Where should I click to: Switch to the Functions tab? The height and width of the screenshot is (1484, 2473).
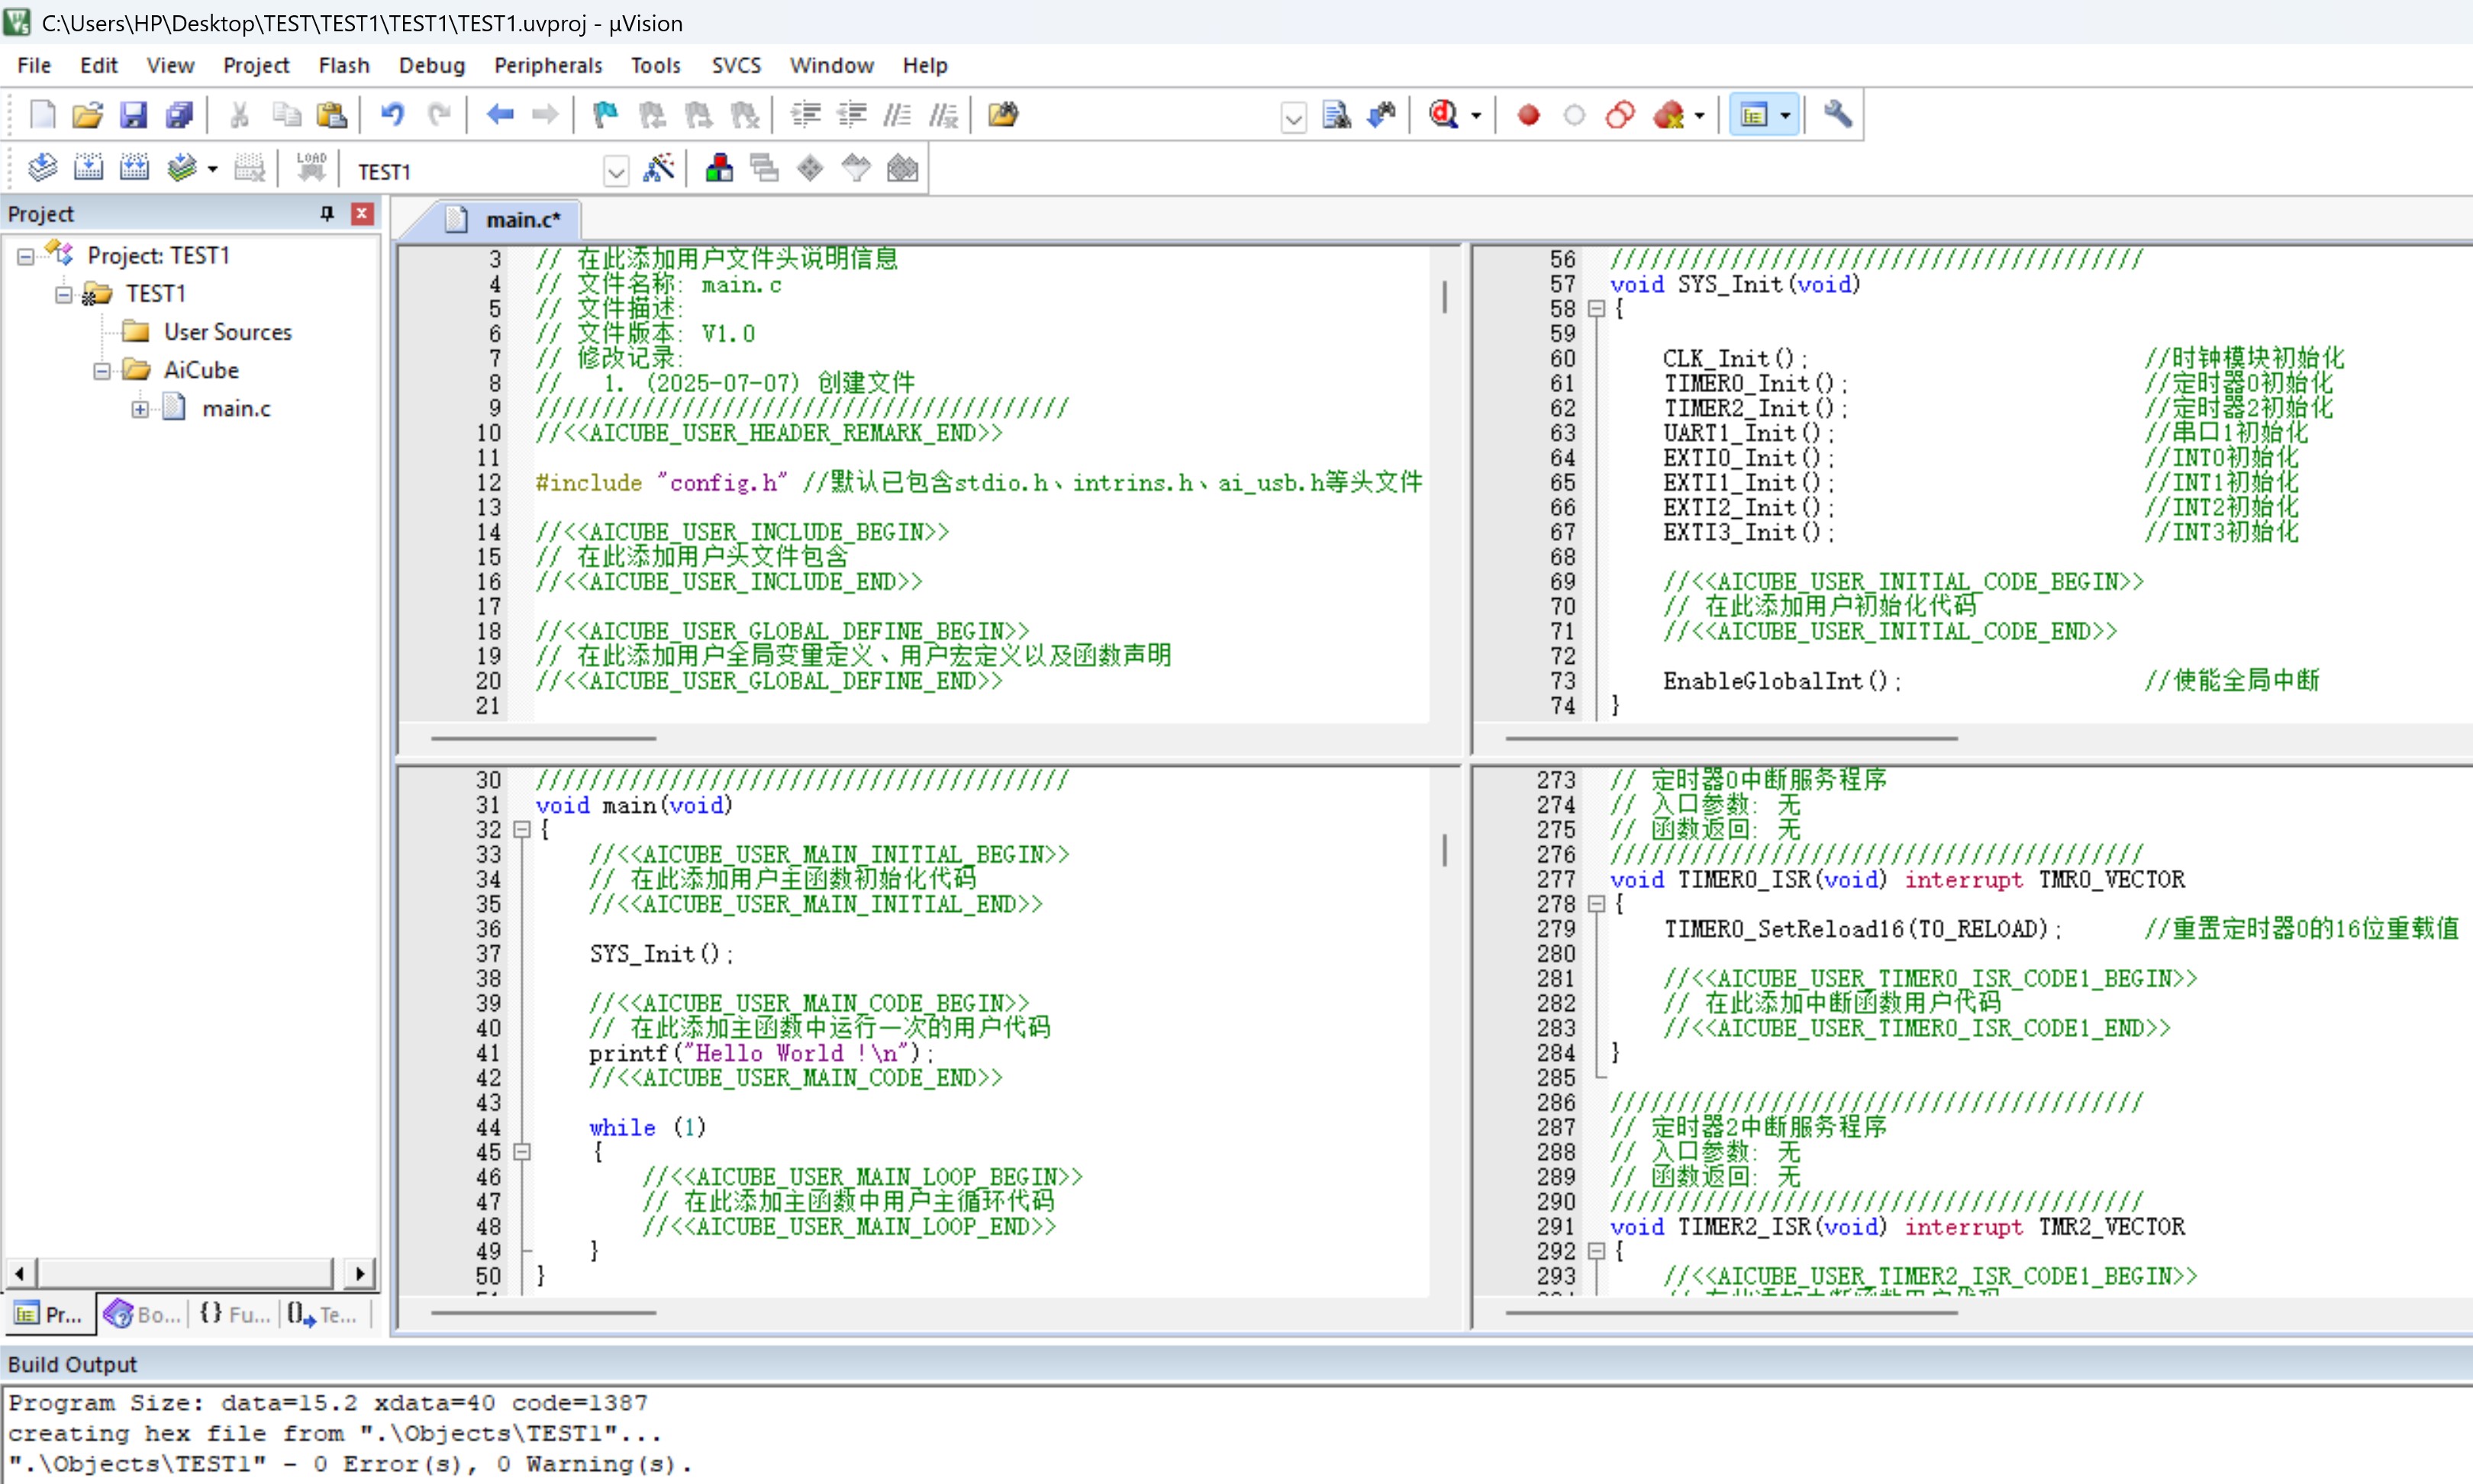[234, 1314]
